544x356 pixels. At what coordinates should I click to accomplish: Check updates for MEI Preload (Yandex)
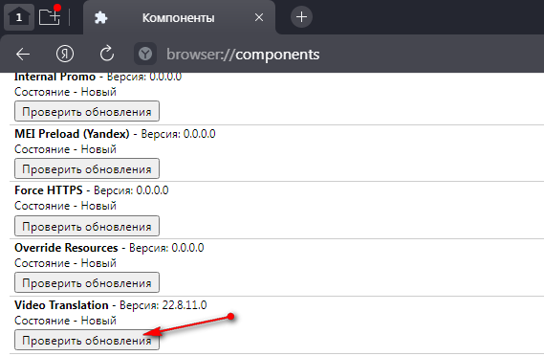coord(87,168)
